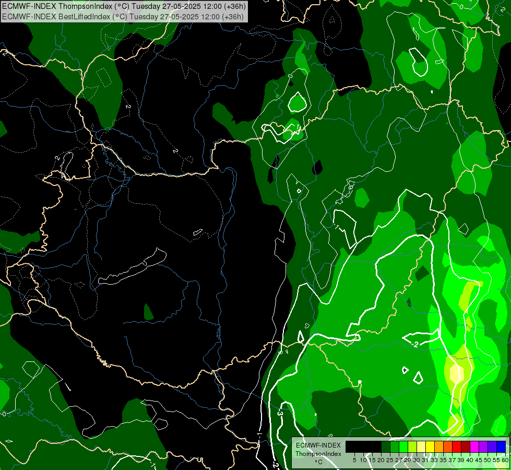Click the BestLiftedIndex title line at top

pyautogui.click(x=123, y=17)
